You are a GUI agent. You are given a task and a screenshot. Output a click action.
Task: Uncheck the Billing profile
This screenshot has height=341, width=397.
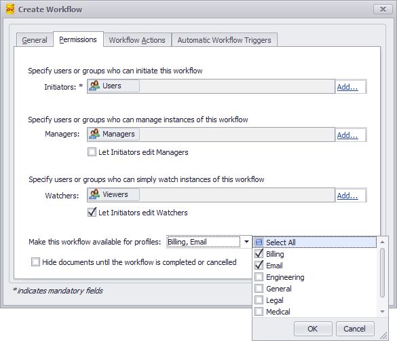coord(259,254)
